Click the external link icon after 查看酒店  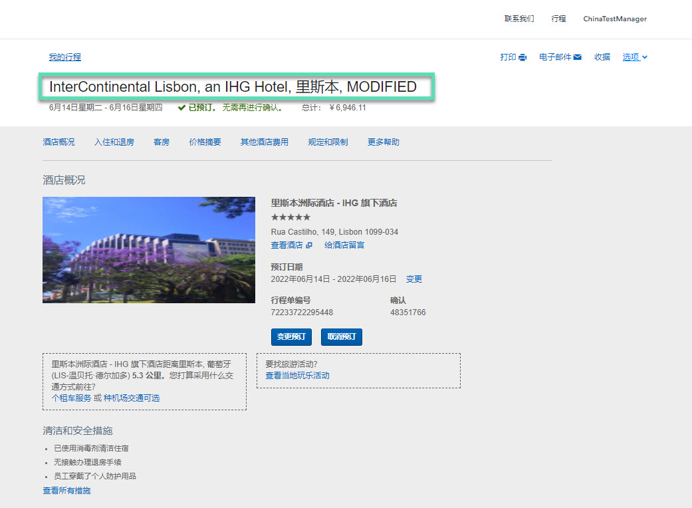309,245
